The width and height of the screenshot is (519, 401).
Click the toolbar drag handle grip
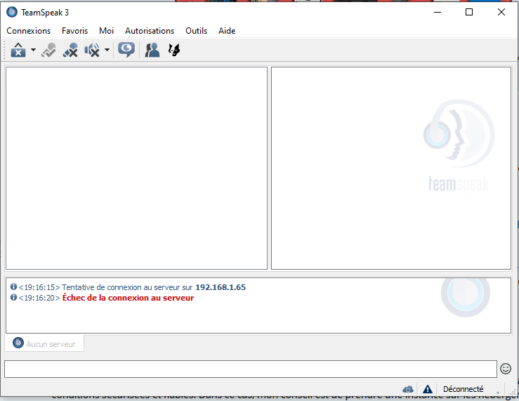click(4, 50)
